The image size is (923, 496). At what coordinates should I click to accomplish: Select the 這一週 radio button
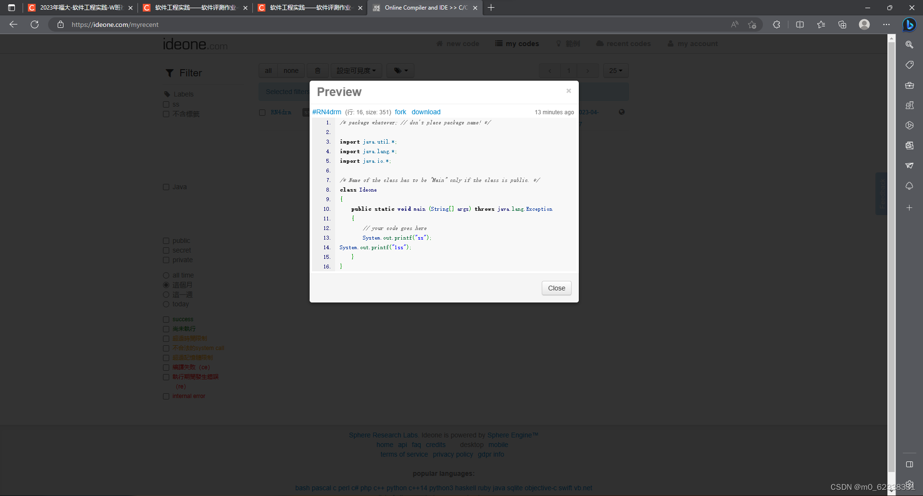click(166, 294)
